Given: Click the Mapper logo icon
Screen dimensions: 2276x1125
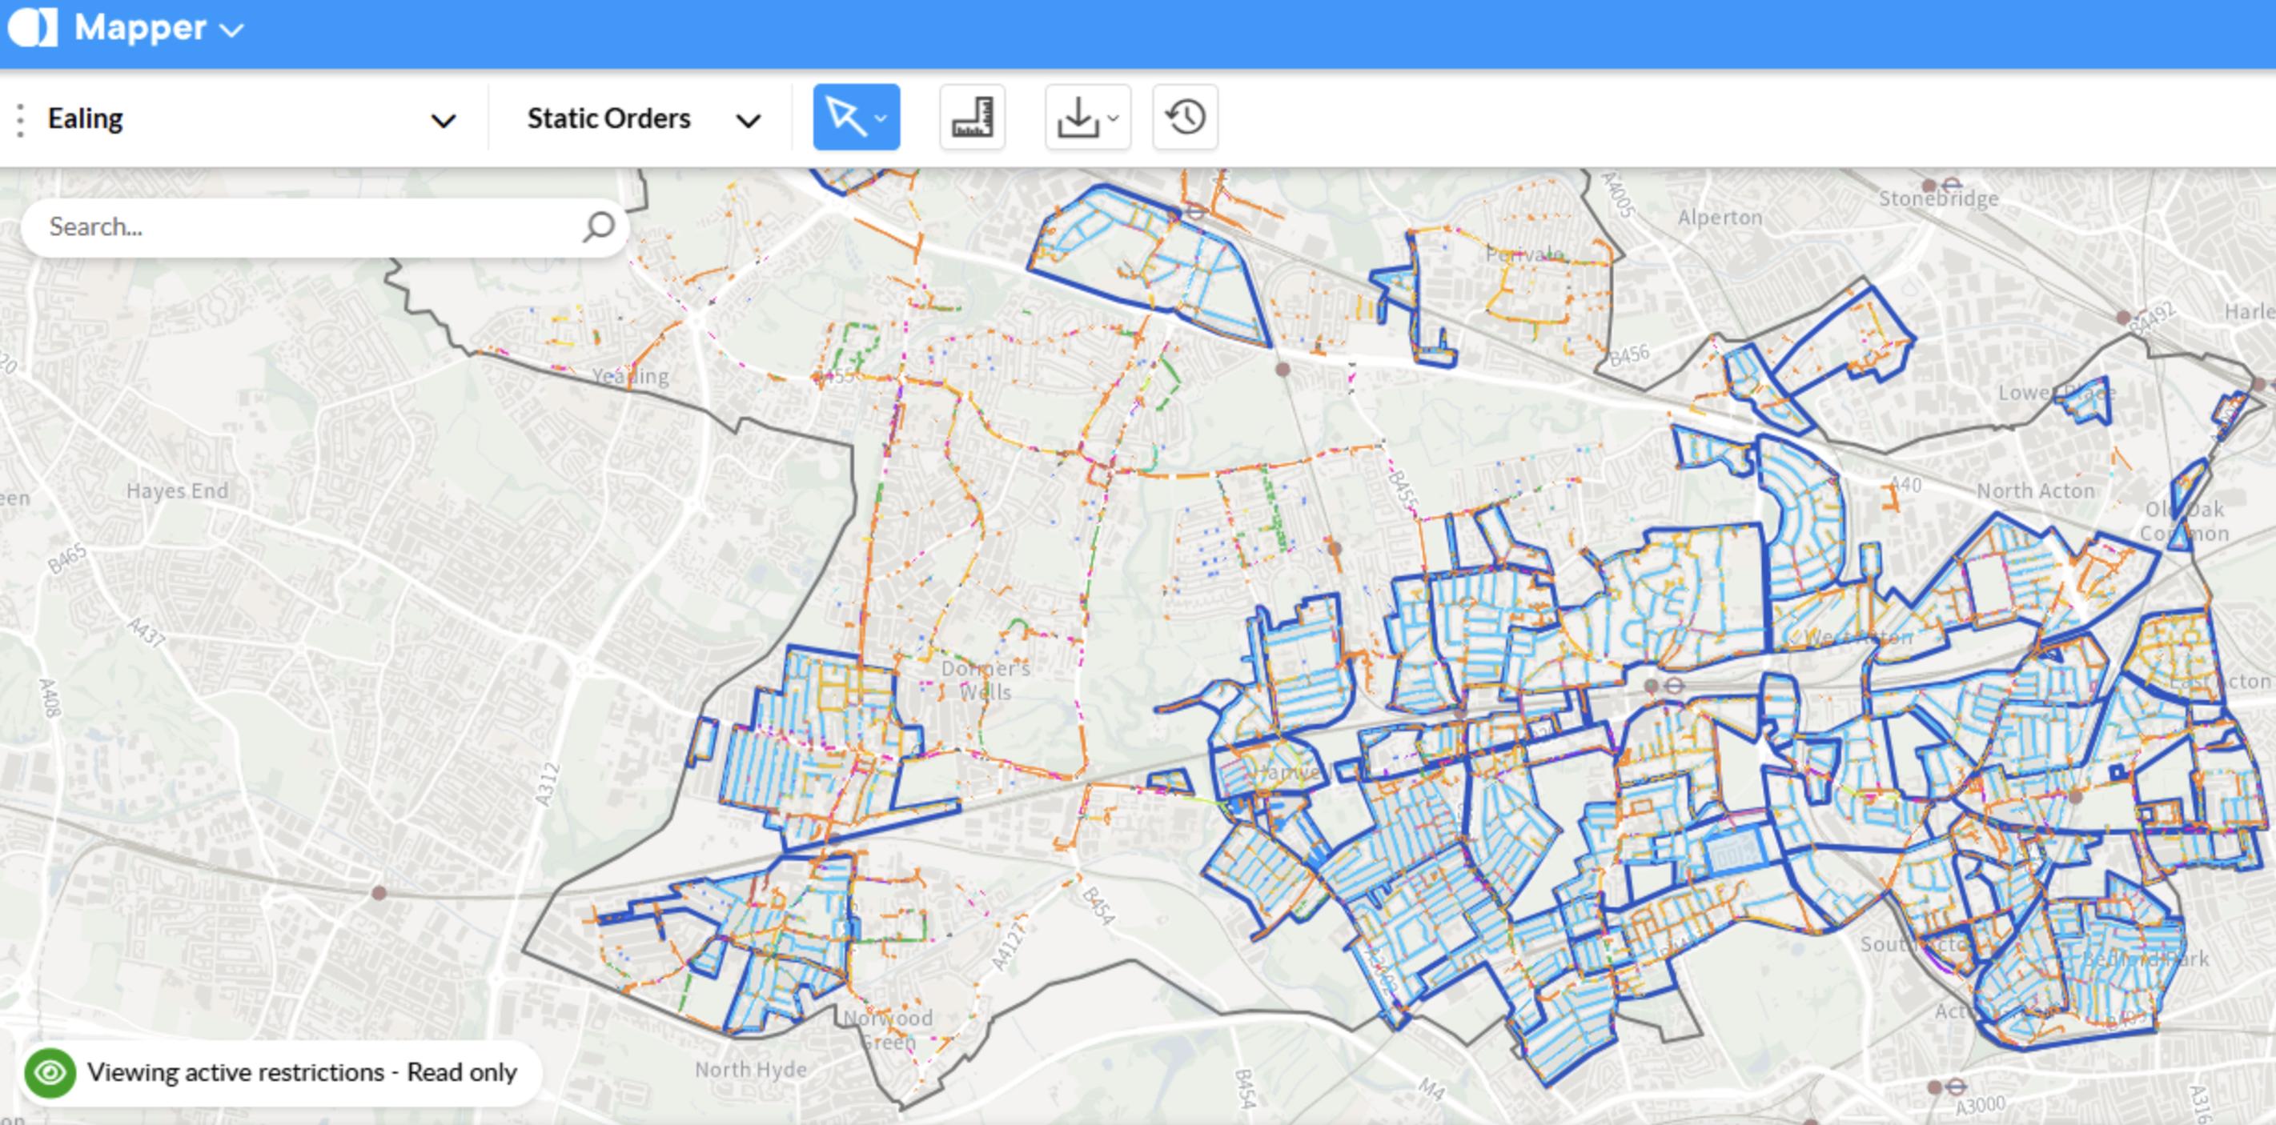Looking at the screenshot, I should click(33, 27).
